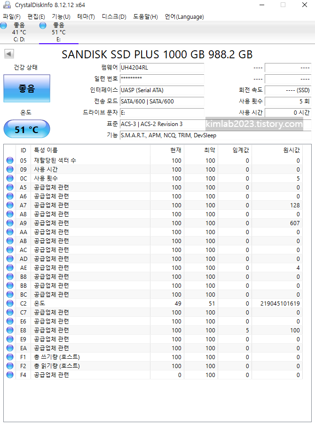The image size is (315, 425).
Task: Click the CrystalDiskInfo app icon in the title bar
Action: coord(7,5)
